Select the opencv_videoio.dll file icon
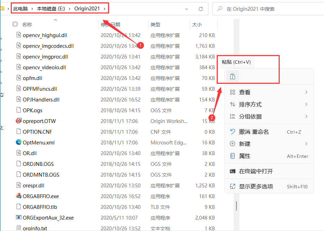 (x=19, y=67)
